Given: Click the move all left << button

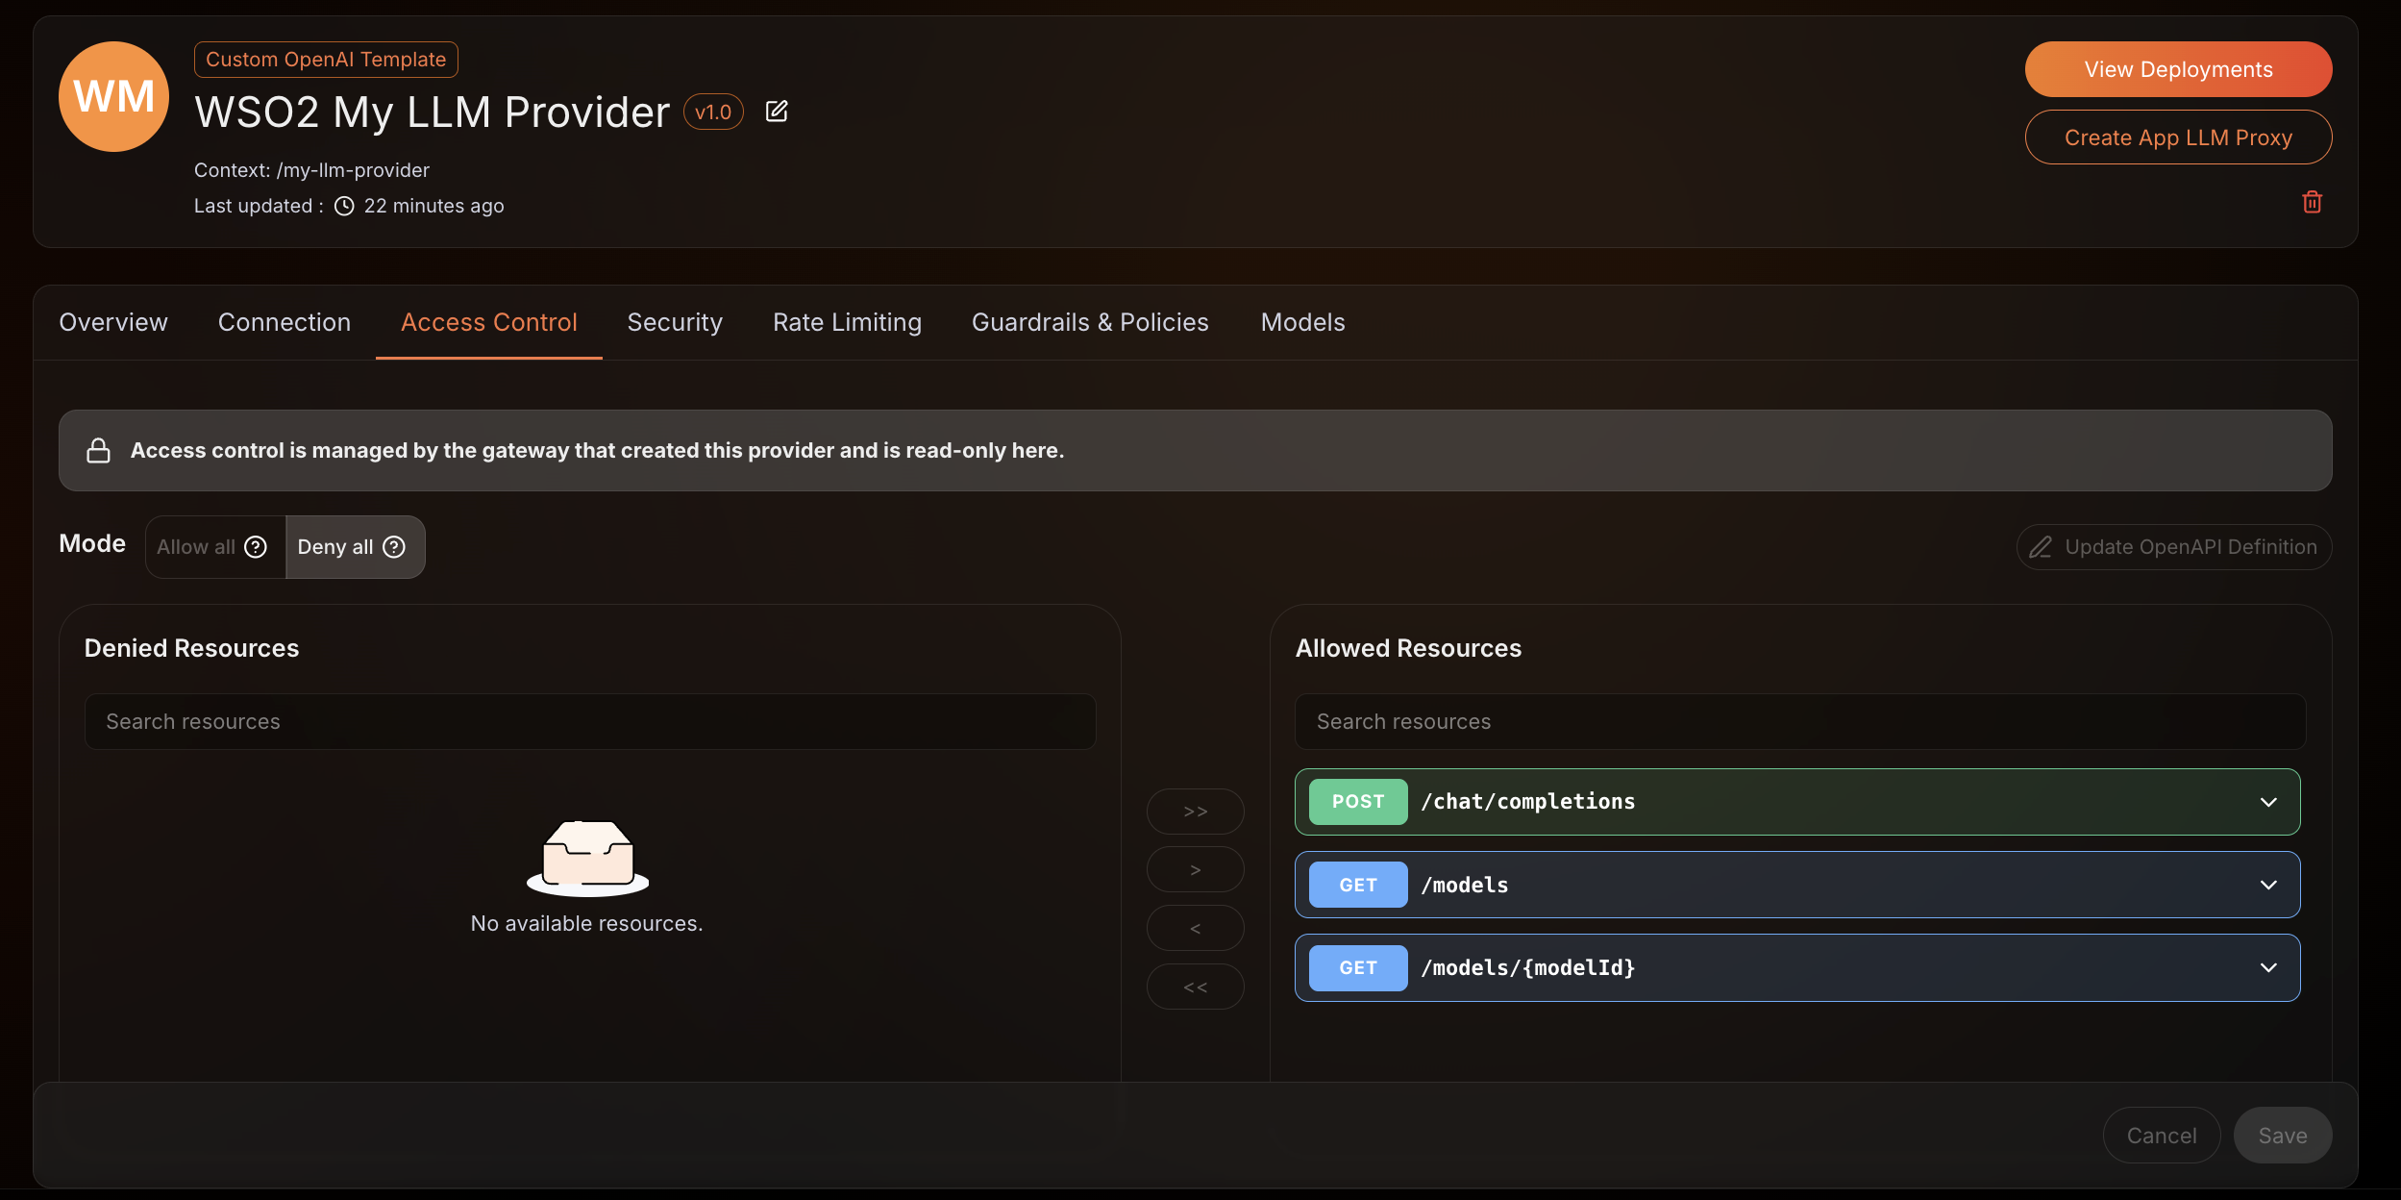Looking at the screenshot, I should click(x=1196, y=987).
